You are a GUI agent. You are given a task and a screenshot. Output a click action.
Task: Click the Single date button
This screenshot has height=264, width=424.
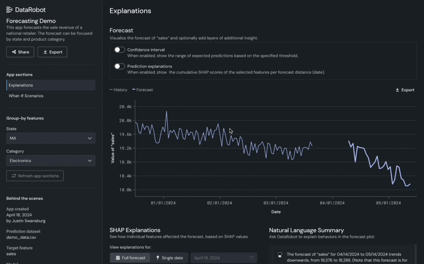pyautogui.click(x=170, y=257)
